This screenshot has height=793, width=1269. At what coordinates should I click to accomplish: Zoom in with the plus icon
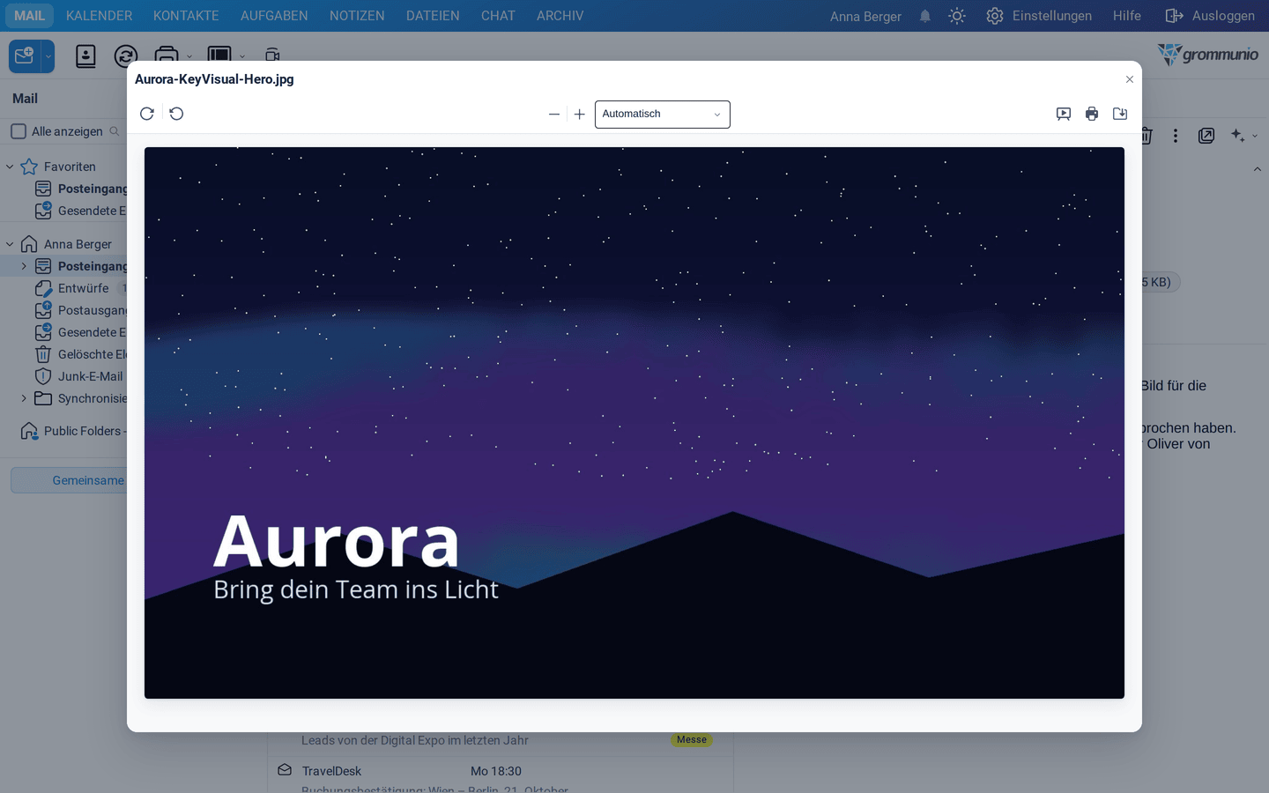(x=580, y=115)
